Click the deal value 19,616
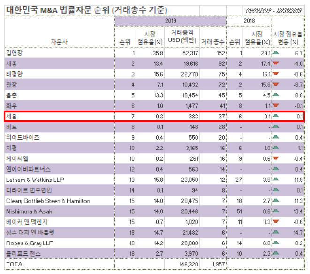 pyautogui.click(x=190, y=63)
